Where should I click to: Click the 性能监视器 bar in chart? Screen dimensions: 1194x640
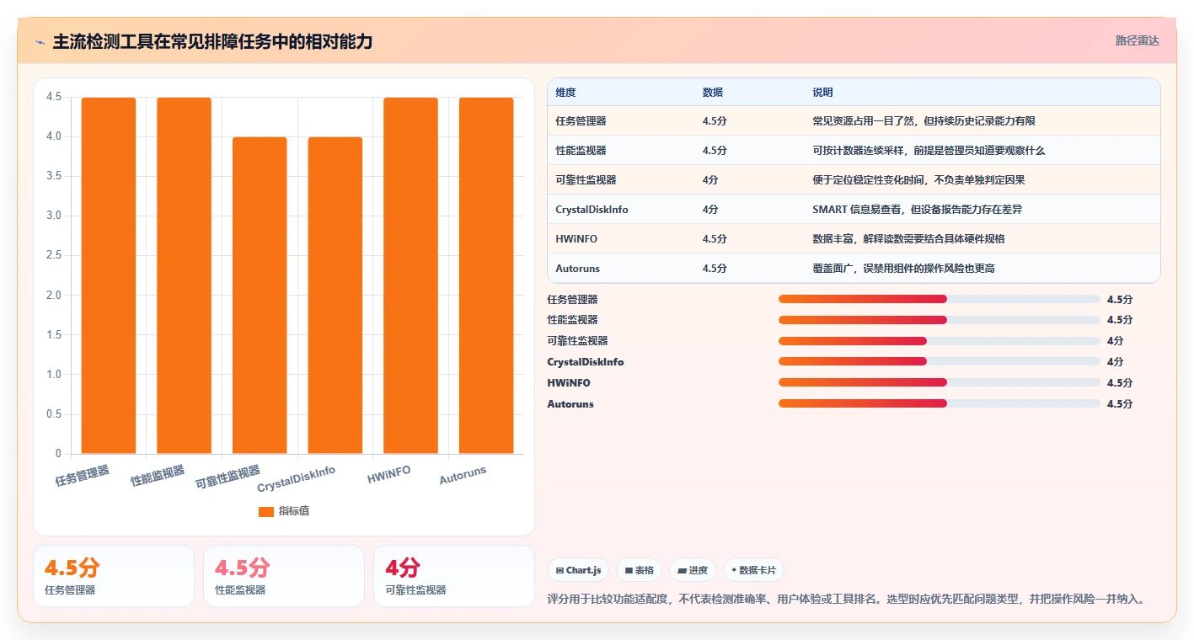184,275
